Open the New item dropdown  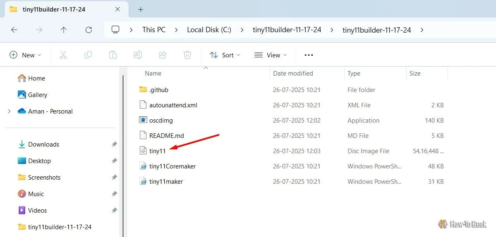pyautogui.click(x=25, y=55)
